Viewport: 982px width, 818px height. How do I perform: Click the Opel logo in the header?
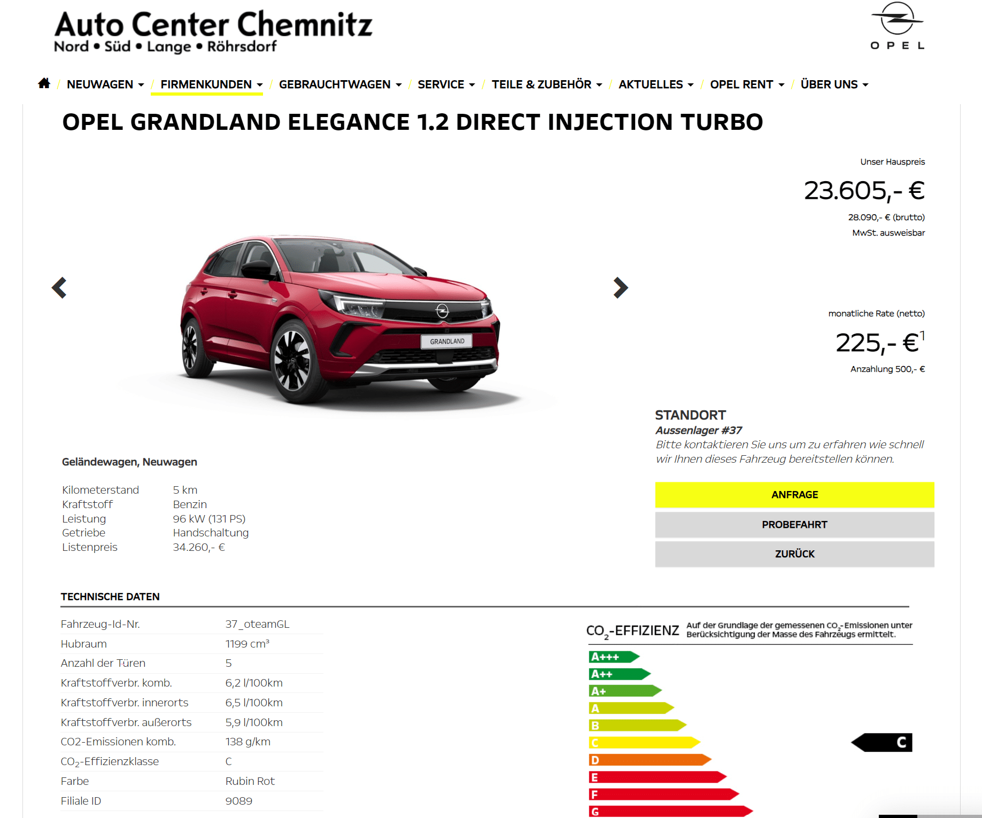coord(898,26)
